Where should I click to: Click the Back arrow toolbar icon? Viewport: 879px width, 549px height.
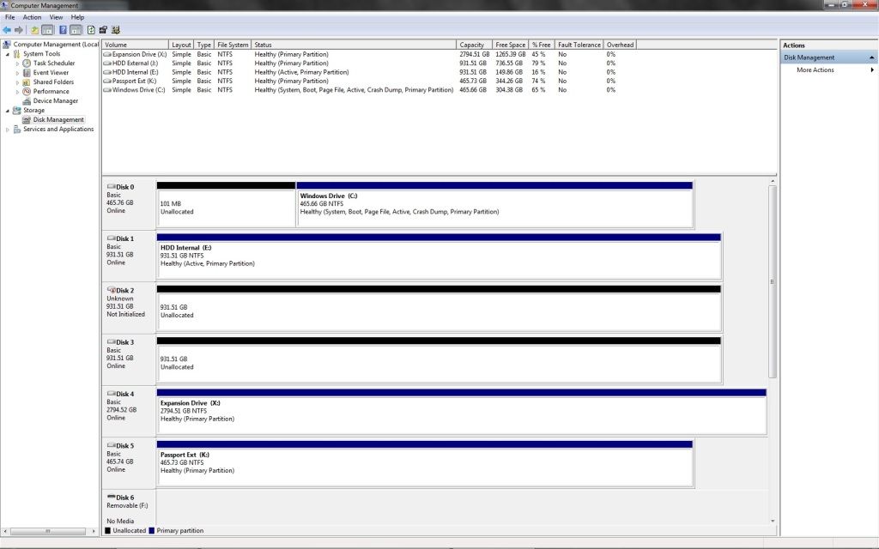(x=7, y=30)
